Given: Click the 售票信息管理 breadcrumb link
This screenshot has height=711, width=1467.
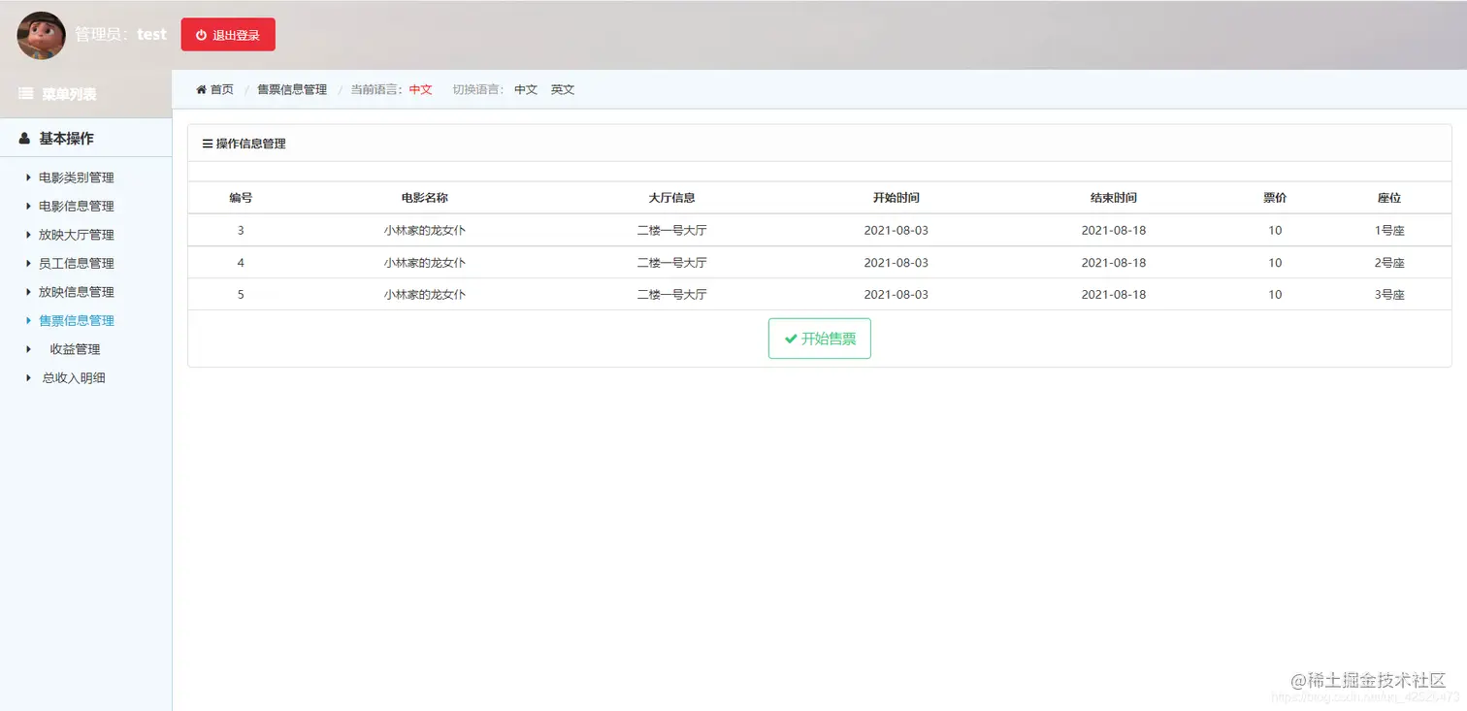Looking at the screenshot, I should tap(292, 89).
